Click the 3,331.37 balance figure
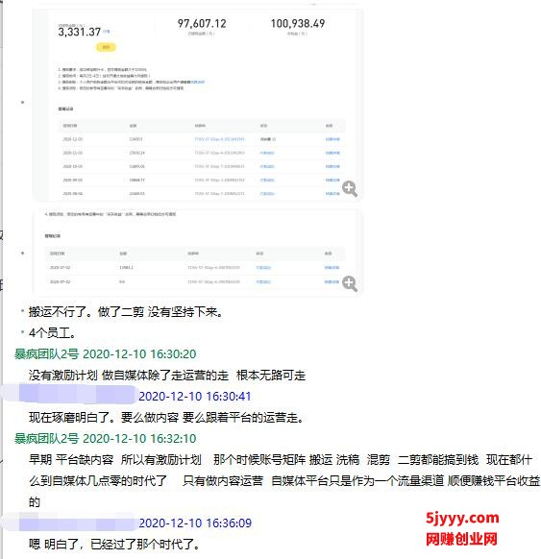541x559 pixels. click(80, 32)
